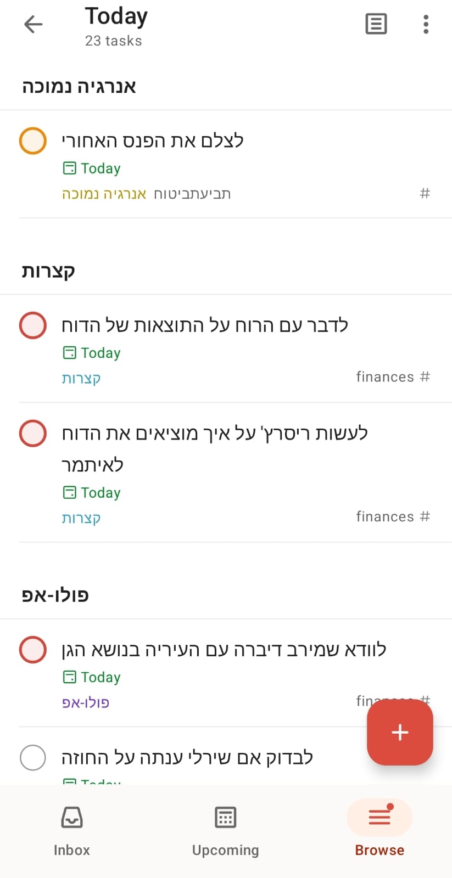Open the view layout options icon

[x=376, y=24]
